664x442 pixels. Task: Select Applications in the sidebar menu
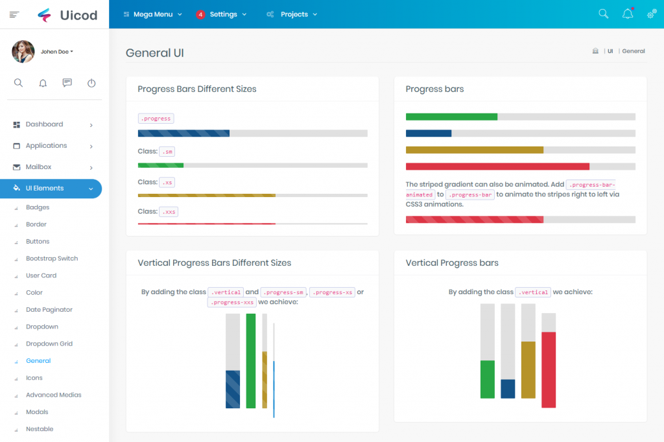pyautogui.click(x=46, y=145)
